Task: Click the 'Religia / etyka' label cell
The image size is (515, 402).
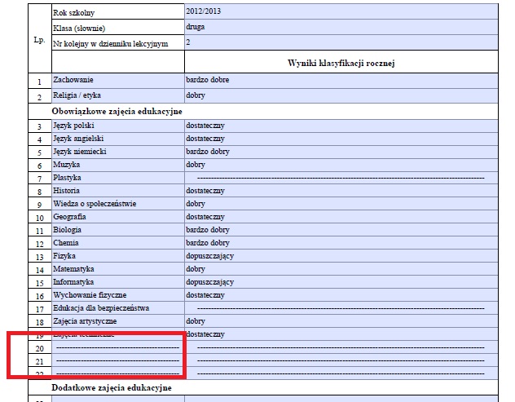Action: pyautogui.click(x=118, y=95)
